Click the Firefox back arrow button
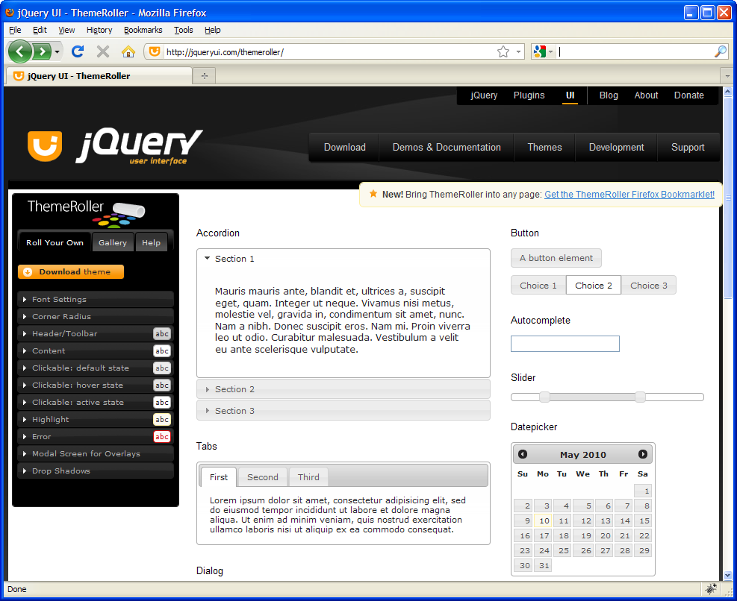737x601 pixels. point(19,51)
